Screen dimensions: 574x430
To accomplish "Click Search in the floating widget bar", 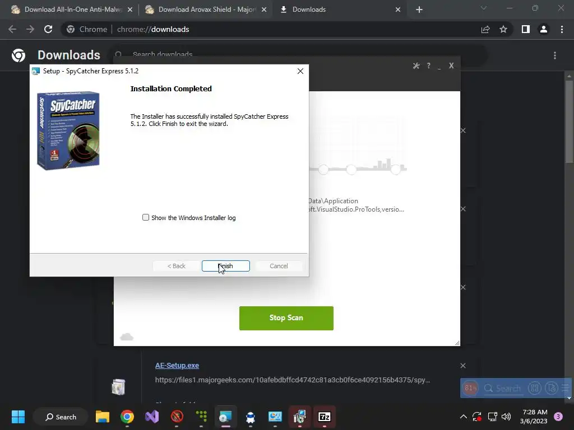I will [x=503, y=388].
